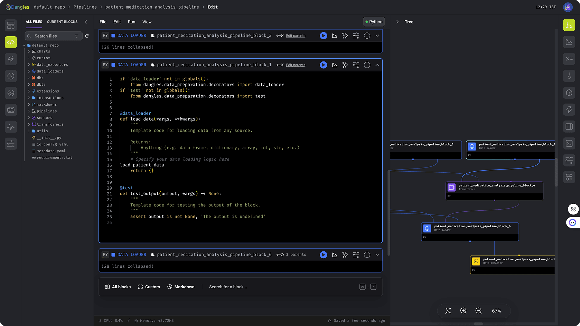Collapse the file browser panel

(x=86, y=22)
